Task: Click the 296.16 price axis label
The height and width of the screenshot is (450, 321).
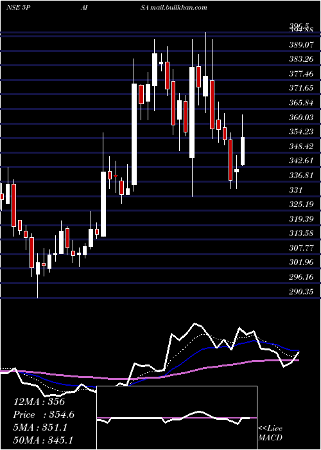Action: [x=301, y=277]
